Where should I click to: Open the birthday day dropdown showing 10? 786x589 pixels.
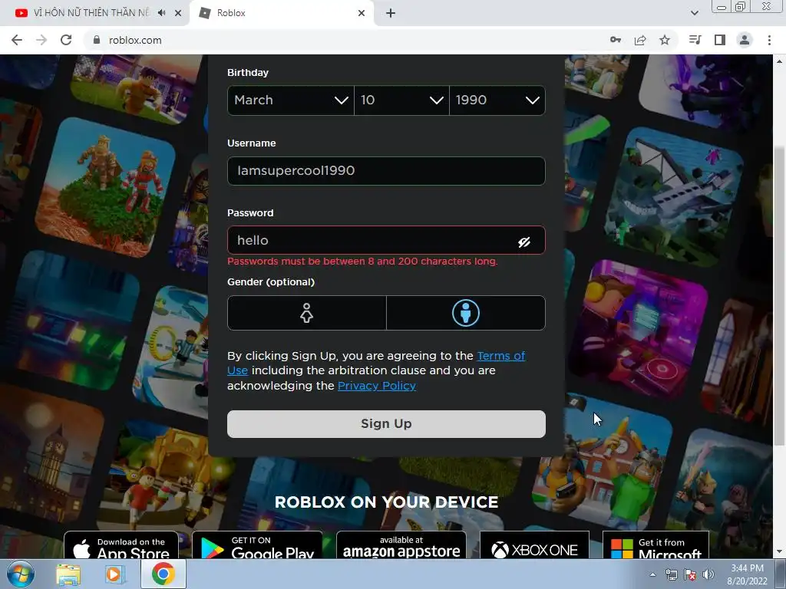[x=401, y=100]
